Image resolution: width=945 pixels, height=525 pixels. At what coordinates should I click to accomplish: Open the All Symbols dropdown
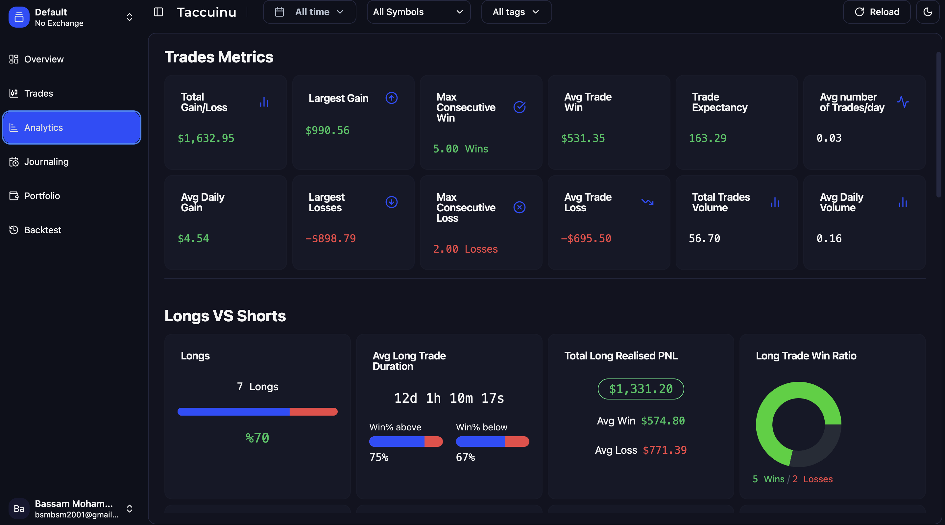tap(418, 12)
